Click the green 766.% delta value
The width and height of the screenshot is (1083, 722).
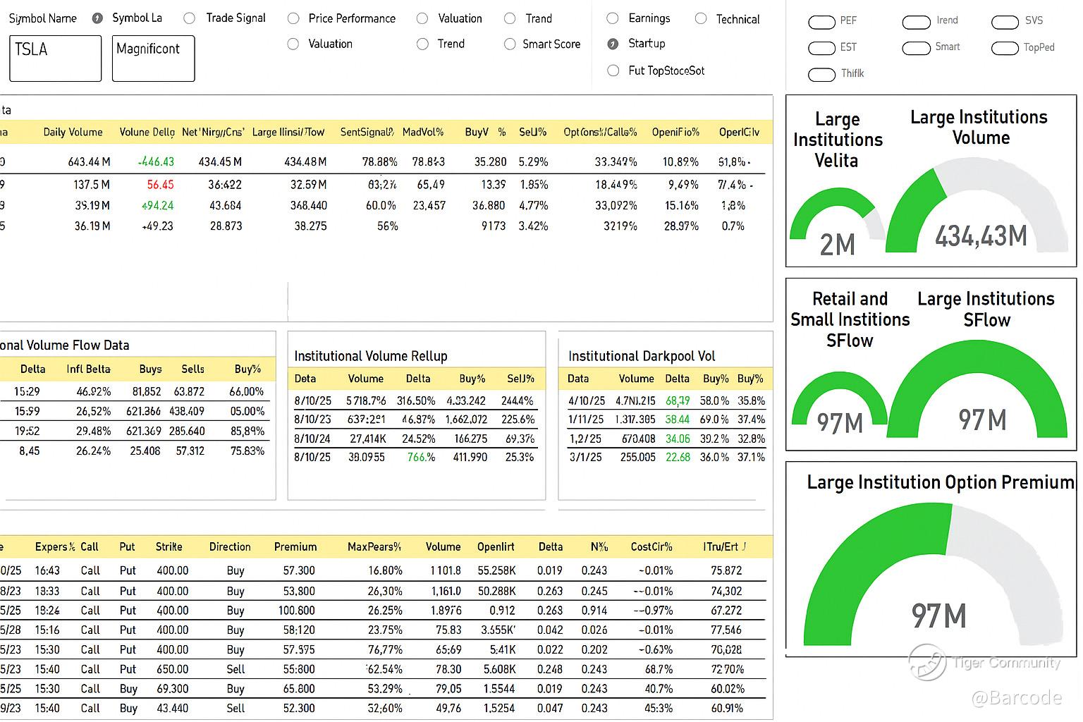coord(421,457)
